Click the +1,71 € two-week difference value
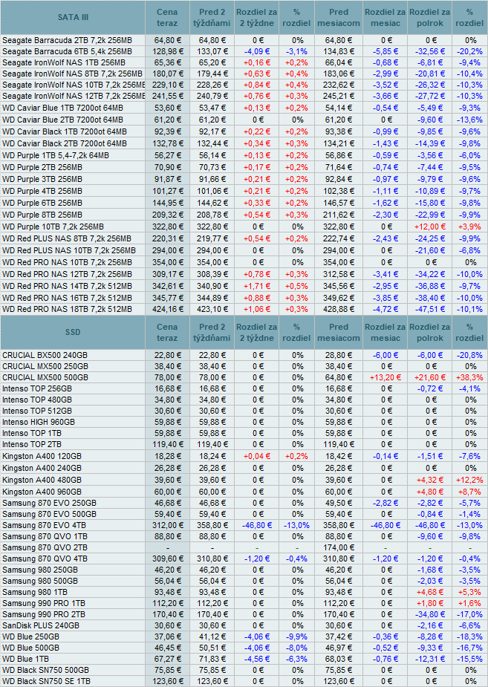The image size is (488, 687). click(257, 286)
